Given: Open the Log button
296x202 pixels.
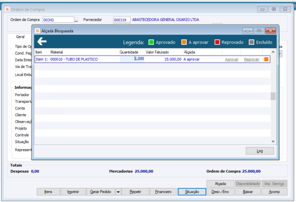Looking at the screenshot, I should 260,151.
